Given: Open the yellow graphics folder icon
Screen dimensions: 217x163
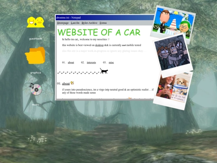Looking at the screenshot, I should tap(35, 56).
